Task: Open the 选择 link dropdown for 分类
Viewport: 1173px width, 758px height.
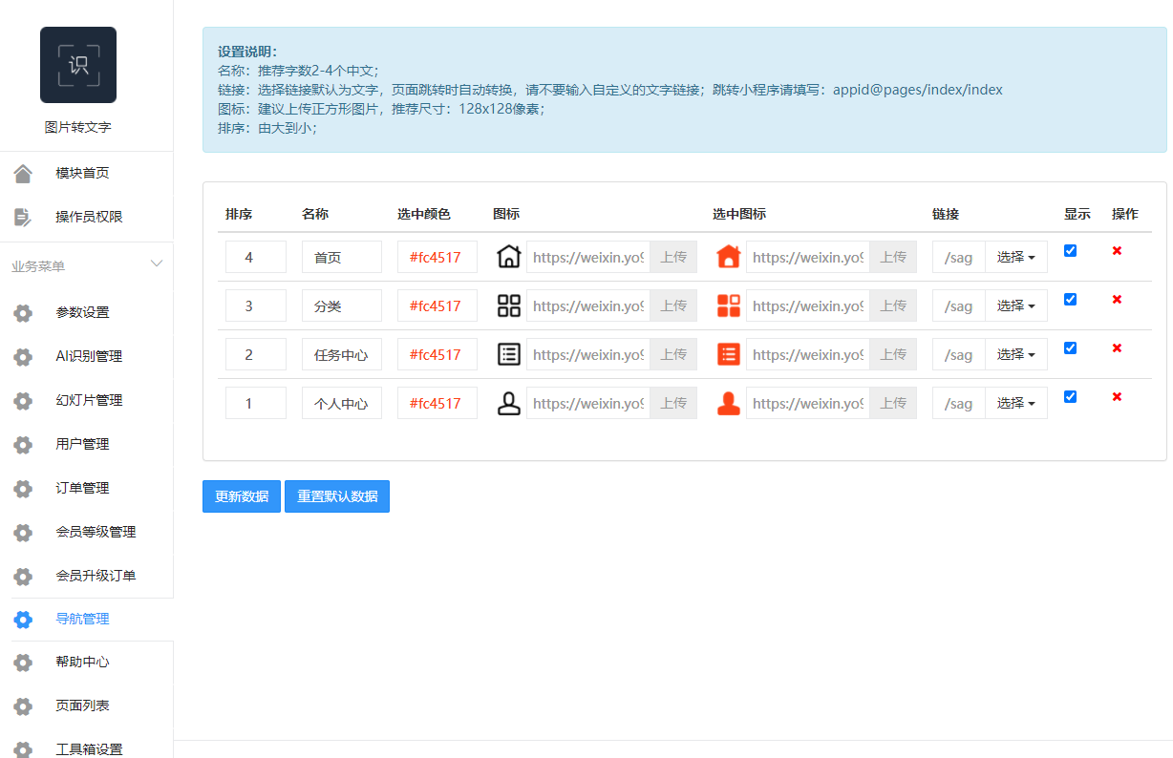Action: (1016, 305)
